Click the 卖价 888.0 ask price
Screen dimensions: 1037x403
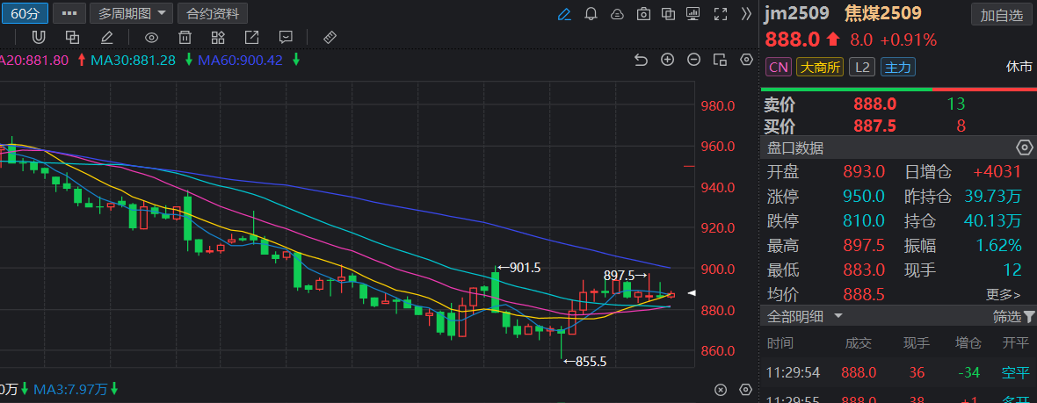pos(875,104)
